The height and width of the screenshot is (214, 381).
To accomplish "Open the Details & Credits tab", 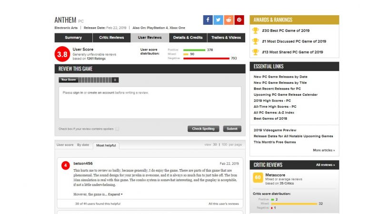I will (188, 38).
